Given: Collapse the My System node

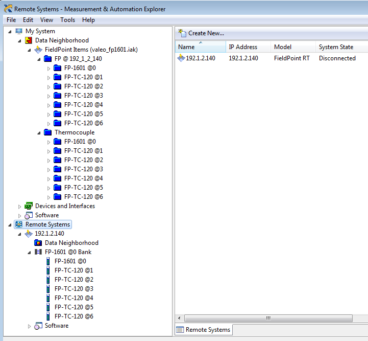Looking at the screenshot, I should [10, 32].
